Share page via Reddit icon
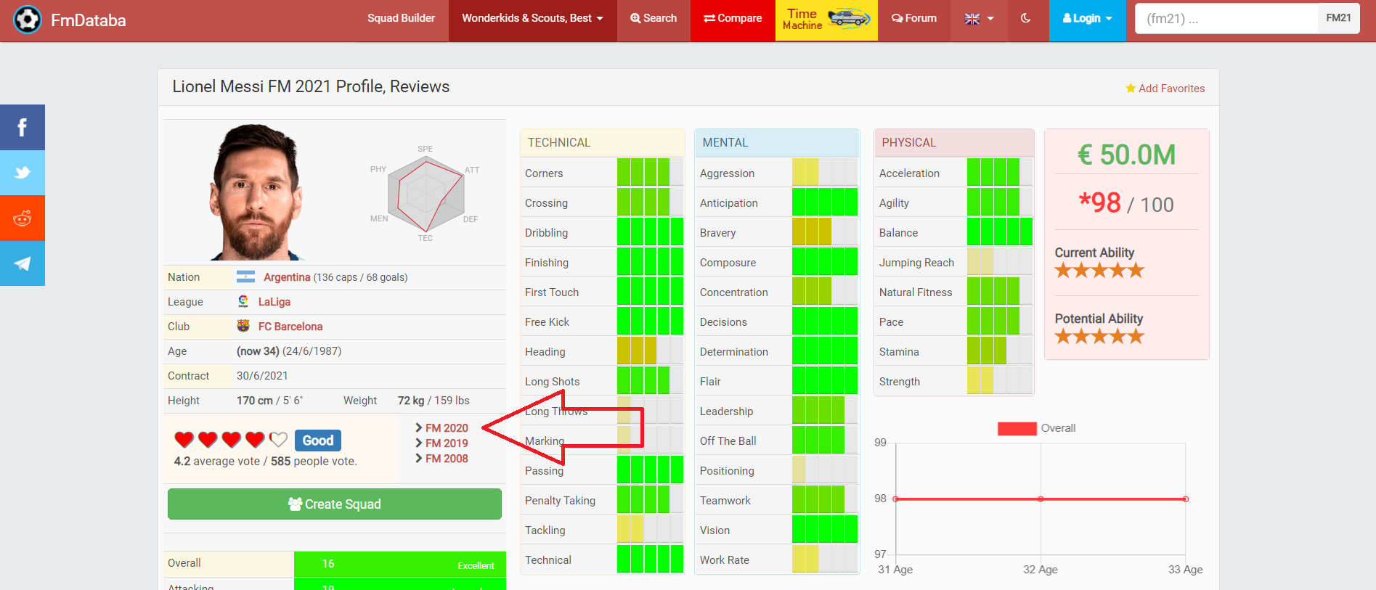This screenshot has height=590, width=1376. [23, 218]
